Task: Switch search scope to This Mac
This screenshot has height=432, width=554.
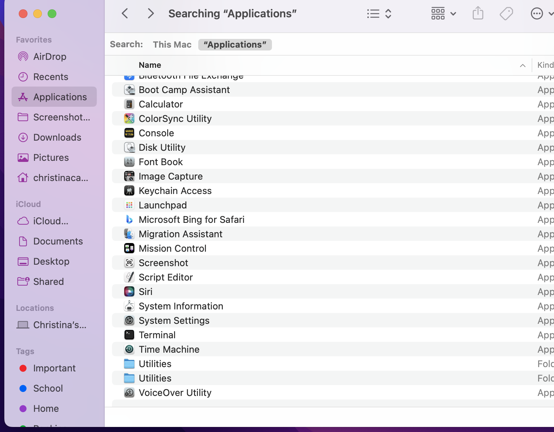Action: (172, 44)
